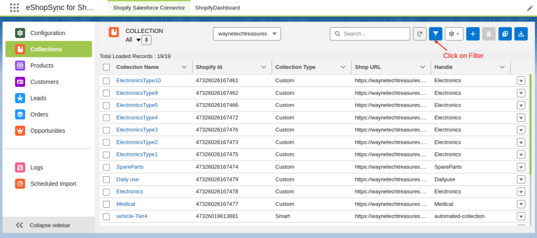
Task: Check the Daily use row checkbox
Action: click(x=106, y=179)
